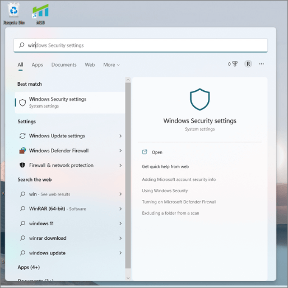Open Windows Security settings from preview pane

pyautogui.click(x=157, y=152)
